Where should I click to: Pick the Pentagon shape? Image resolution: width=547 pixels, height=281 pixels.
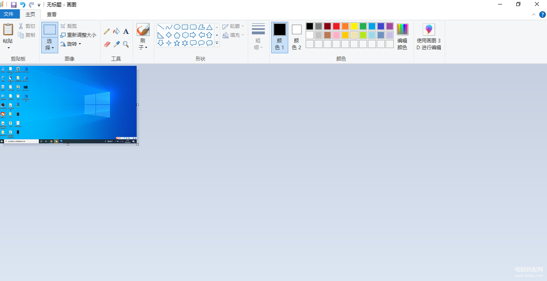pos(177,35)
